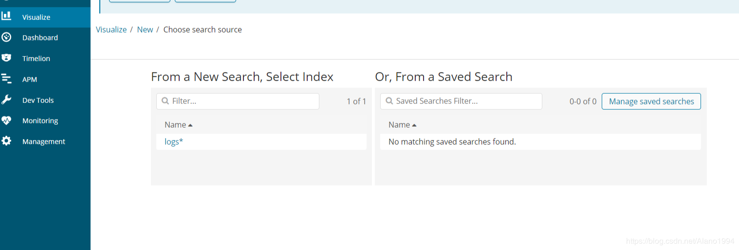This screenshot has height=250, width=739.
Task: Click the Dev Tools wrench icon
Action: [x=6, y=100]
